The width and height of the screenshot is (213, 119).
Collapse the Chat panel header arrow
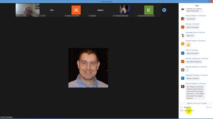tap(181, 6)
